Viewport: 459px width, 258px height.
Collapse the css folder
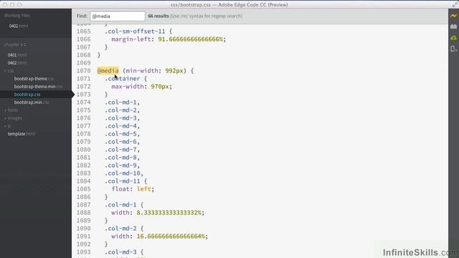[9, 71]
